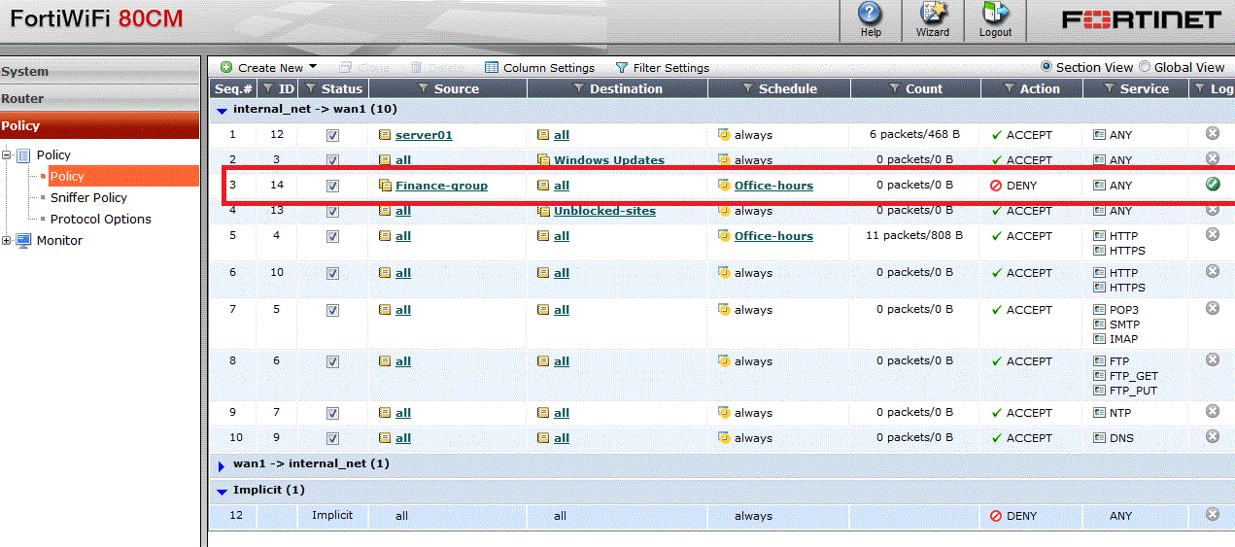Toggle status checkbox for policy ID 12
The width and height of the screenshot is (1235, 547).
click(x=332, y=135)
